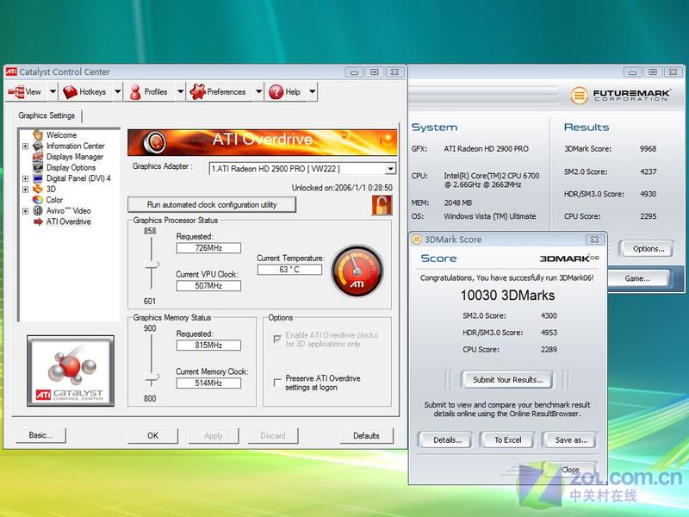Click the Current Memory Clock 514MHz field
689x517 pixels.
[208, 383]
